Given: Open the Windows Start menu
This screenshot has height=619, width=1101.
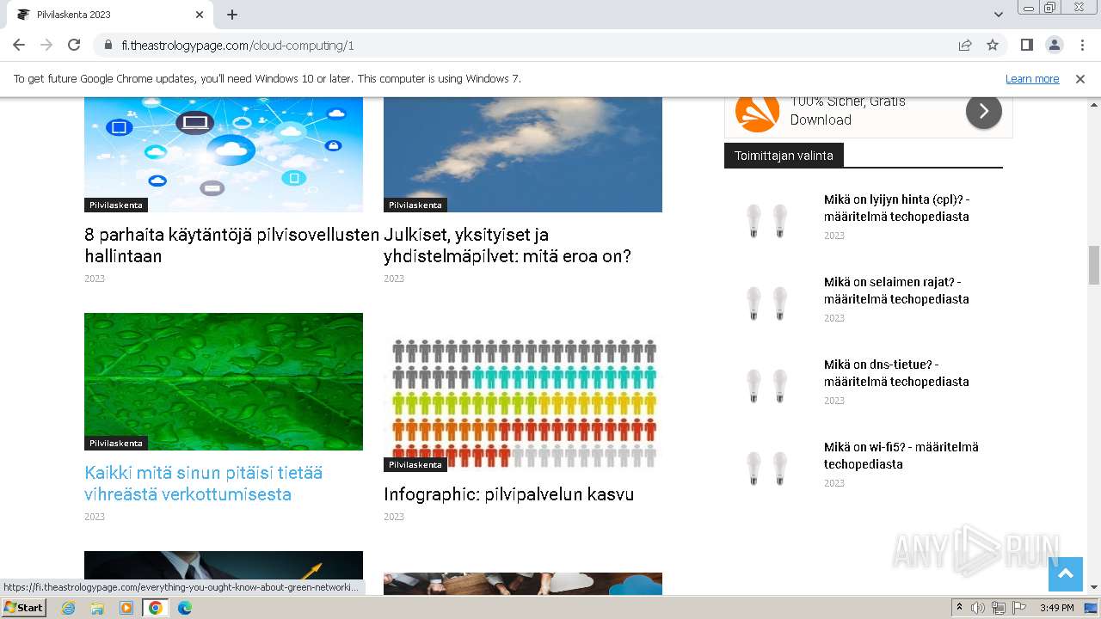Looking at the screenshot, I should pyautogui.click(x=24, y=608).
